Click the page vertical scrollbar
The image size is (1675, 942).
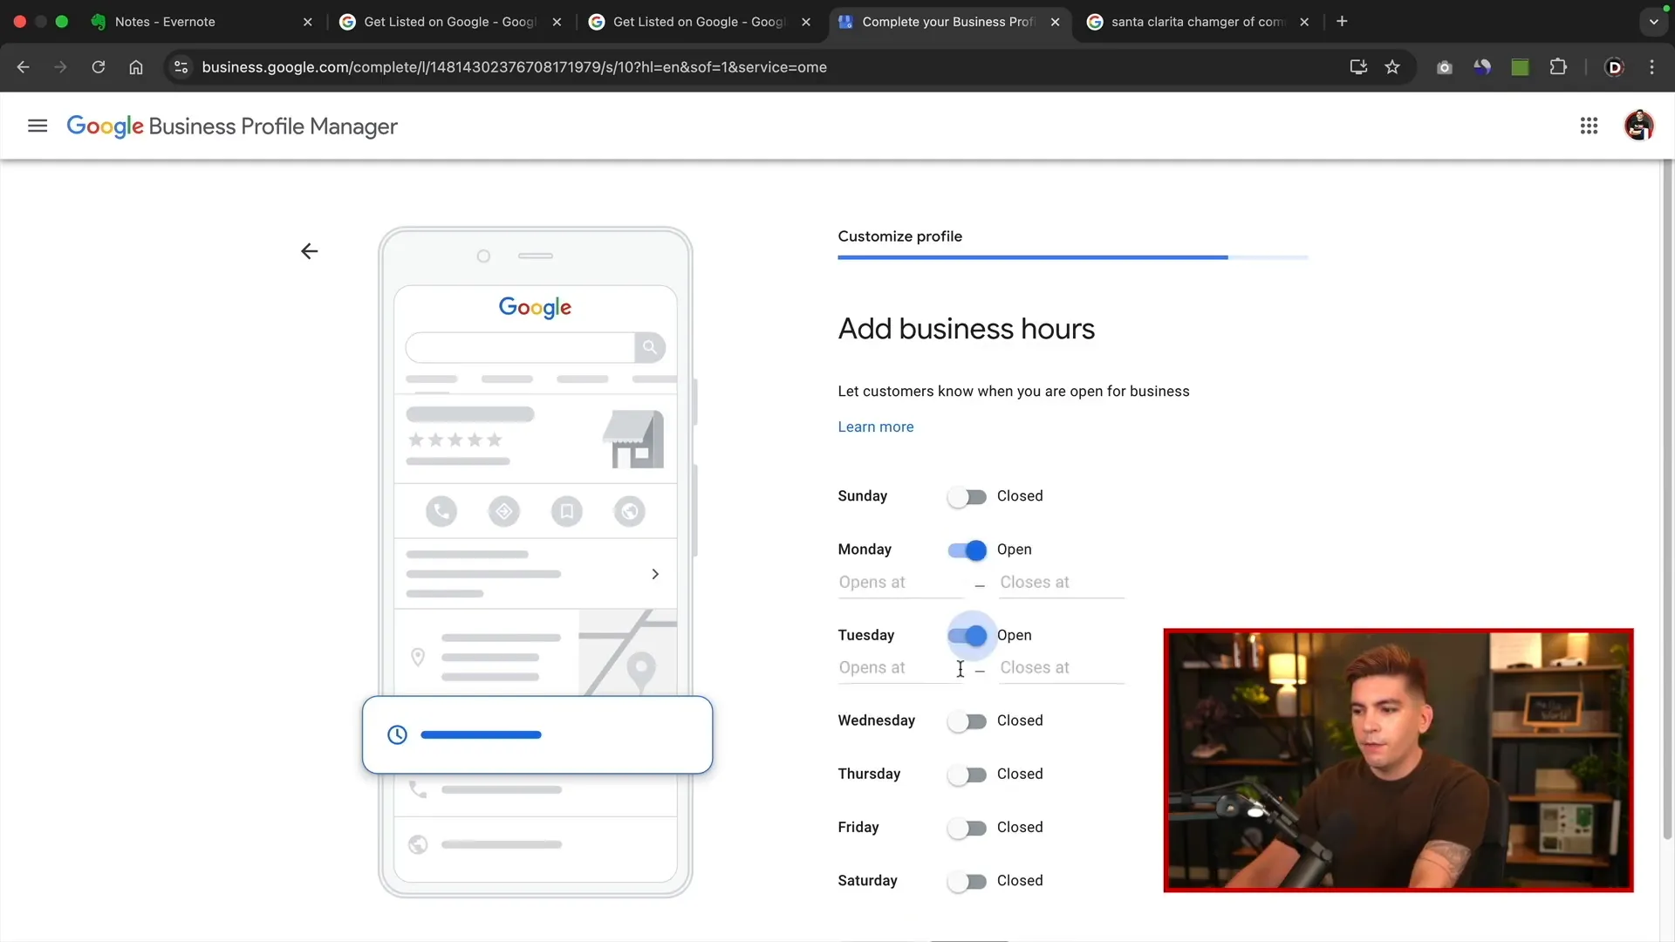1667,500
